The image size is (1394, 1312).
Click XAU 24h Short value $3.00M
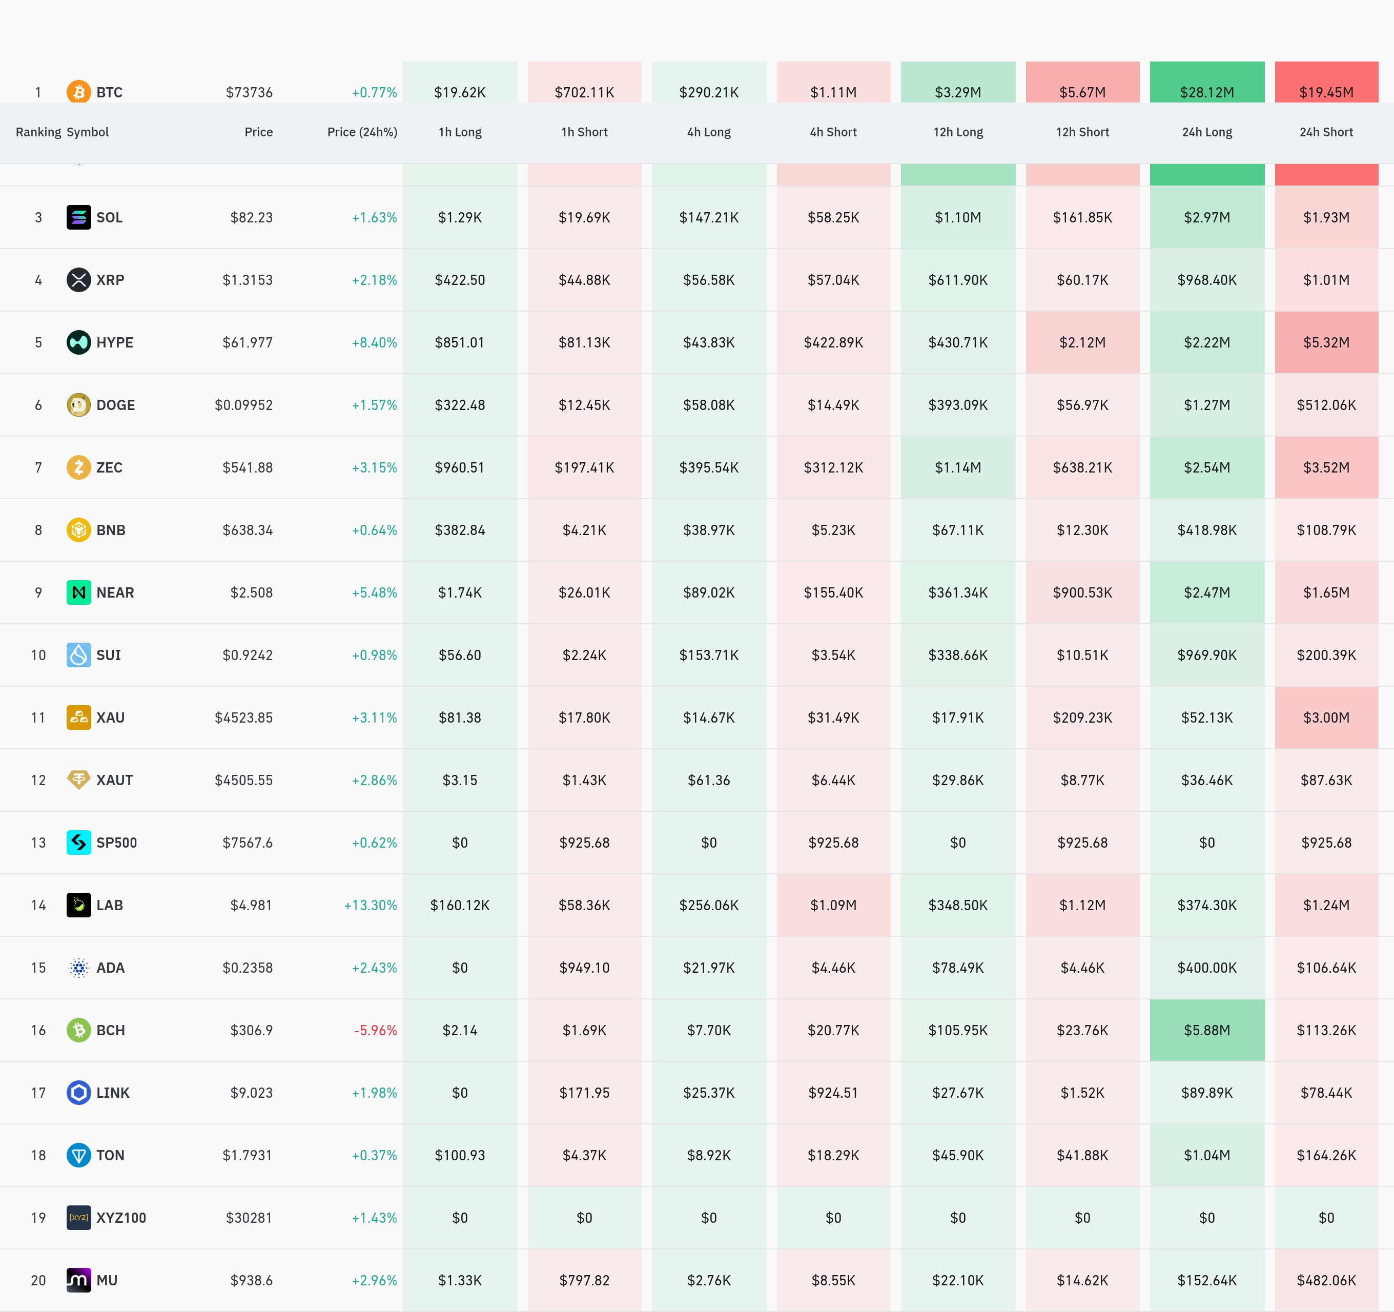pos(1326,717)
